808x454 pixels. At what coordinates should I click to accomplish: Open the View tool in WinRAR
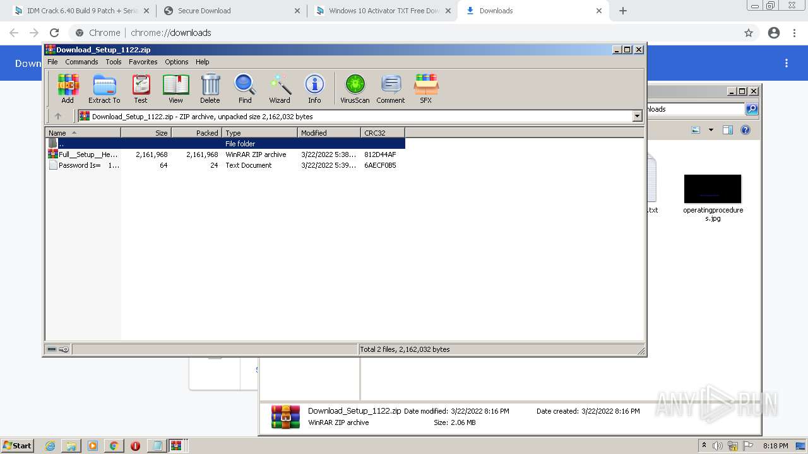(175, 88)
